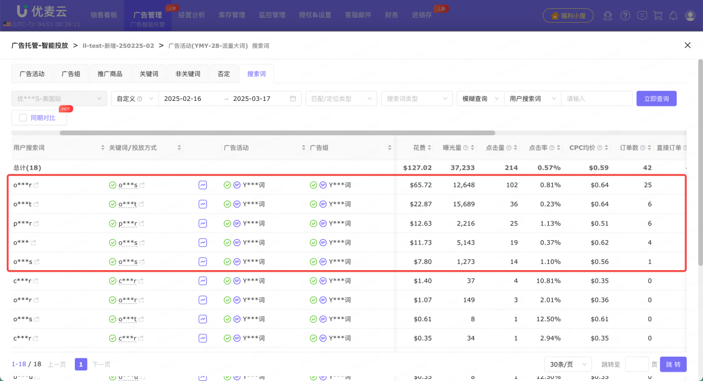This screenshot has width=703, height=381.
Task: Open 授权&设置 in top navigation
Action: pyautogui.click(x=315, y=15)
